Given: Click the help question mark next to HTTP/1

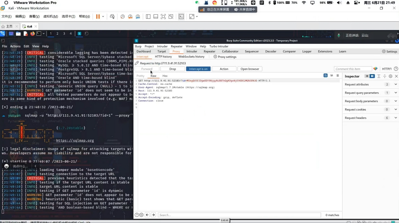Looking at the screenshot, I should pos(396,69).
